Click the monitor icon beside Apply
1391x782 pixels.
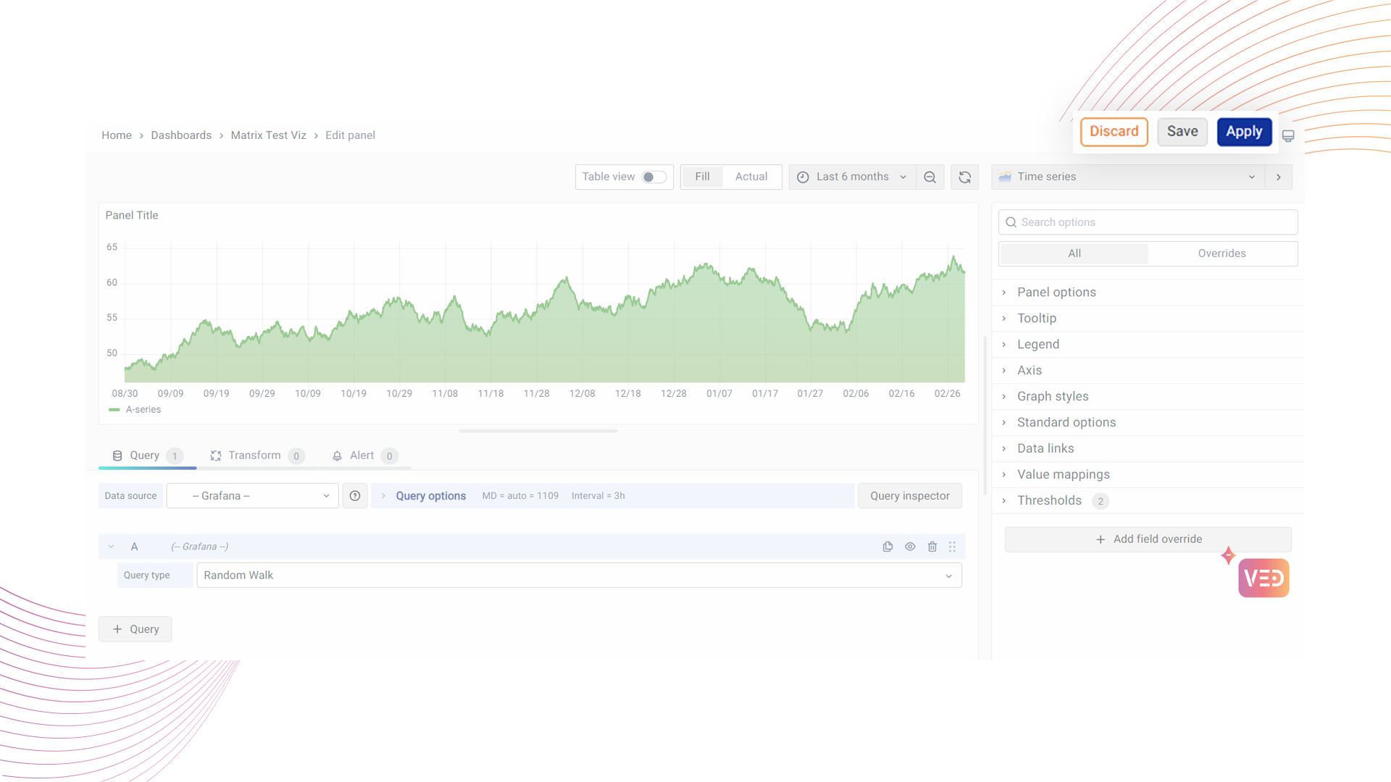click(1288, 136)
